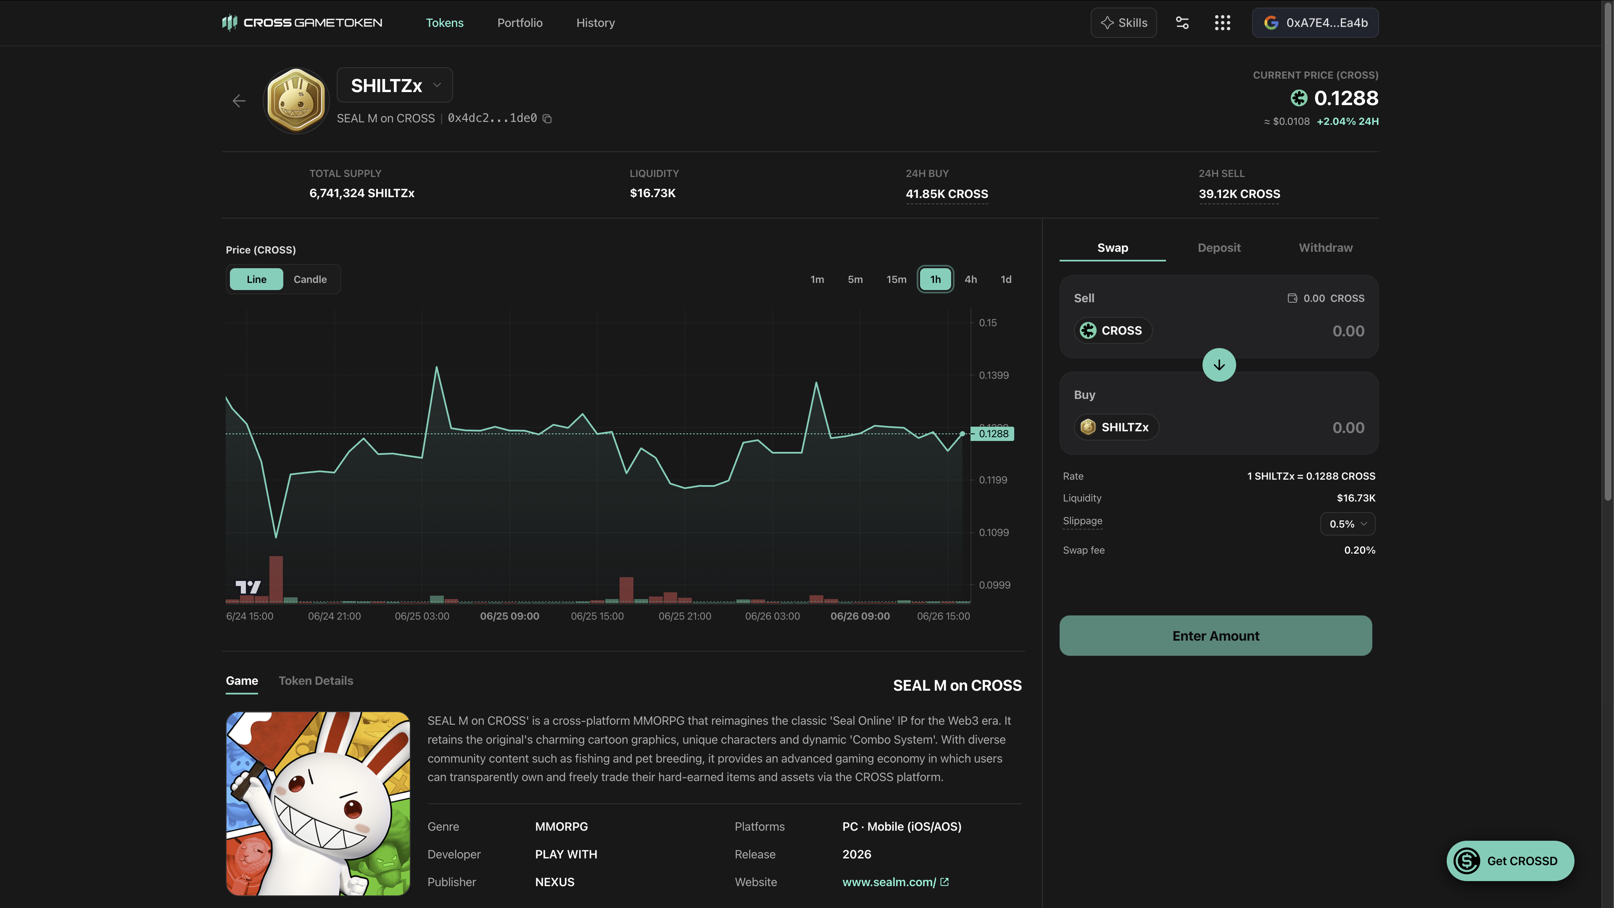The width and height of the screenshot is (1614, 908).
Task: Select the Withdraw tab
Action: (1325, 248)
